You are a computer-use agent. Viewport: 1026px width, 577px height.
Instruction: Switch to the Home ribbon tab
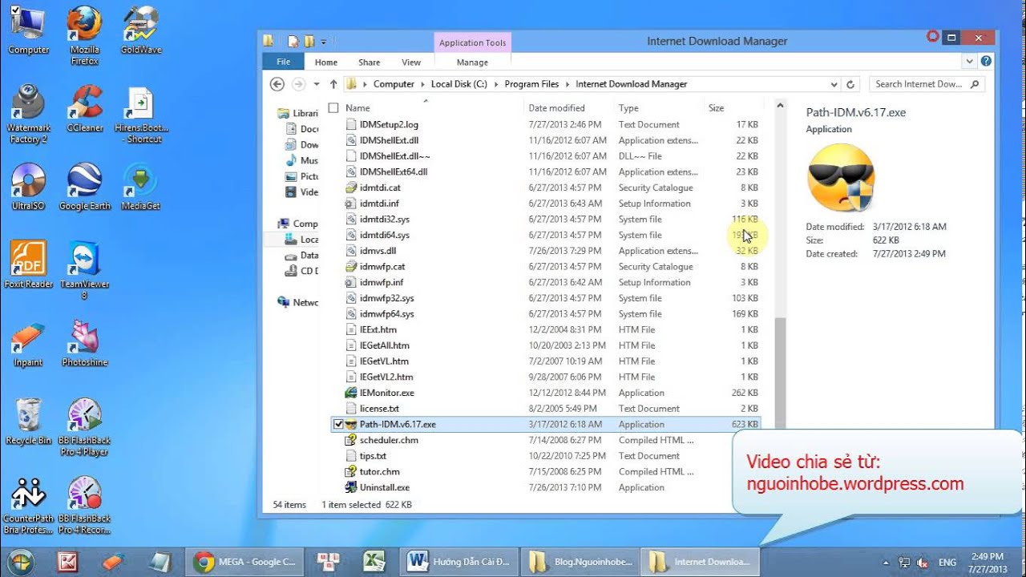pyautogui.click(x=326, y=62)
